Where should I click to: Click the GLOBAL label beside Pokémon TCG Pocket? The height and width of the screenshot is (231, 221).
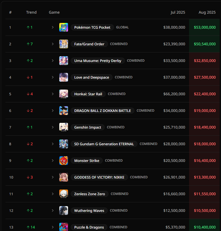pyautogui.click(x=122, y=27)
